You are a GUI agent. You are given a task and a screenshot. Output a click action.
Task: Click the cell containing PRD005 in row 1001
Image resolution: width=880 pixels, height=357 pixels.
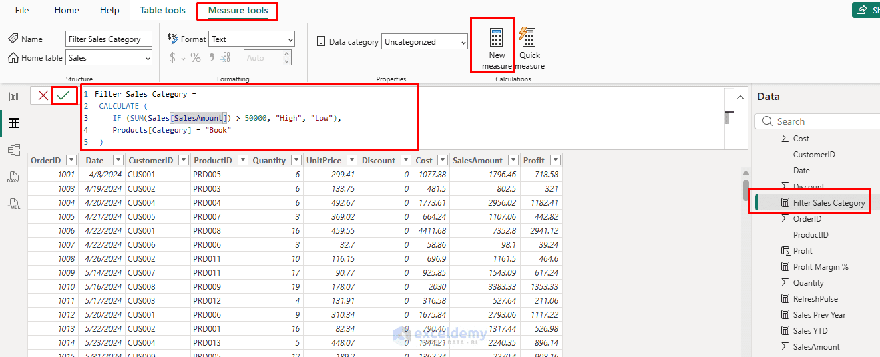(220, 174)
